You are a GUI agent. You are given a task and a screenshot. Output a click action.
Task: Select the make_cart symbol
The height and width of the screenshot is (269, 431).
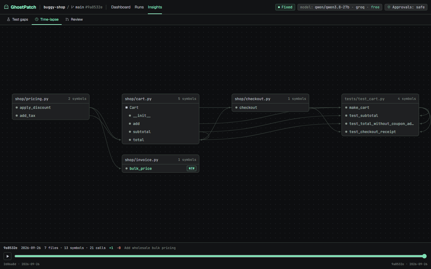(x=380, y=108)
